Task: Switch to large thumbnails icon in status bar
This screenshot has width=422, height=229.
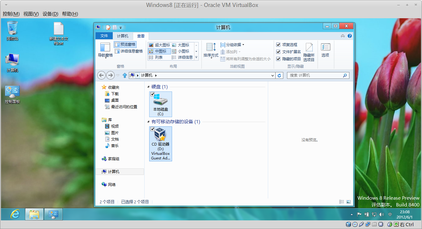Action: point(348,202)
